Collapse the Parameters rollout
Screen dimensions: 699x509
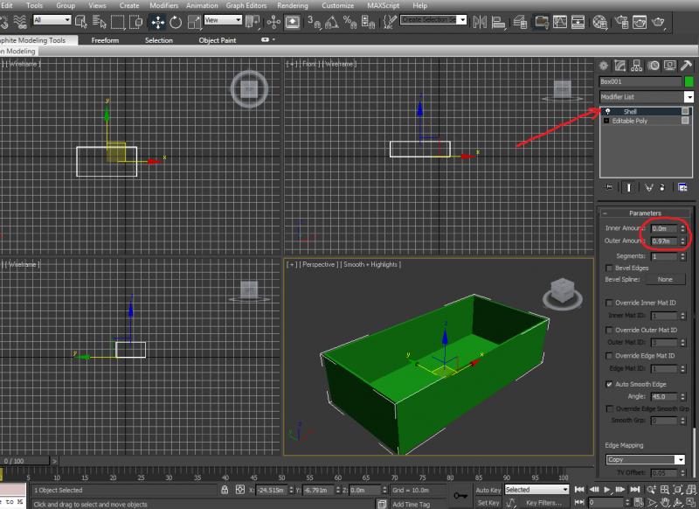[x=645, y=213]
